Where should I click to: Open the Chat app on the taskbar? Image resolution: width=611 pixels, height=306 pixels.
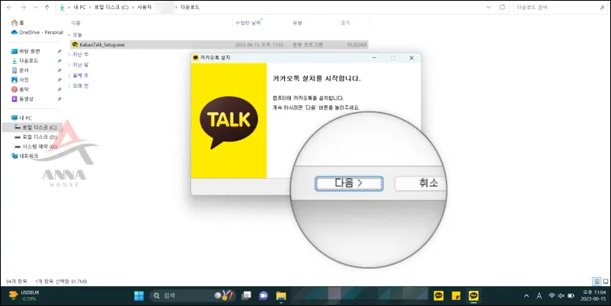coord(264,296)
